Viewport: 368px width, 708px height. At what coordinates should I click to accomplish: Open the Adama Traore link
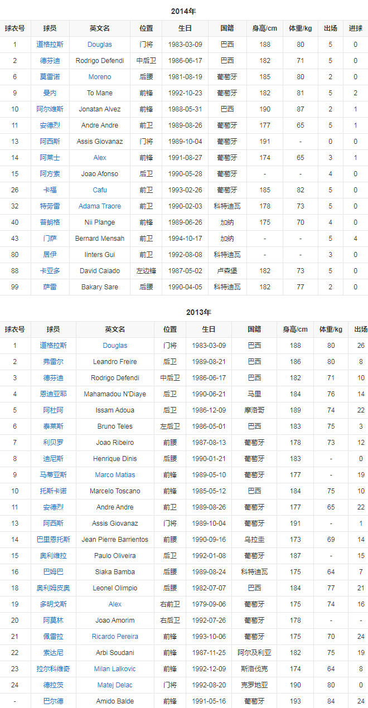(x=100, y=206)
